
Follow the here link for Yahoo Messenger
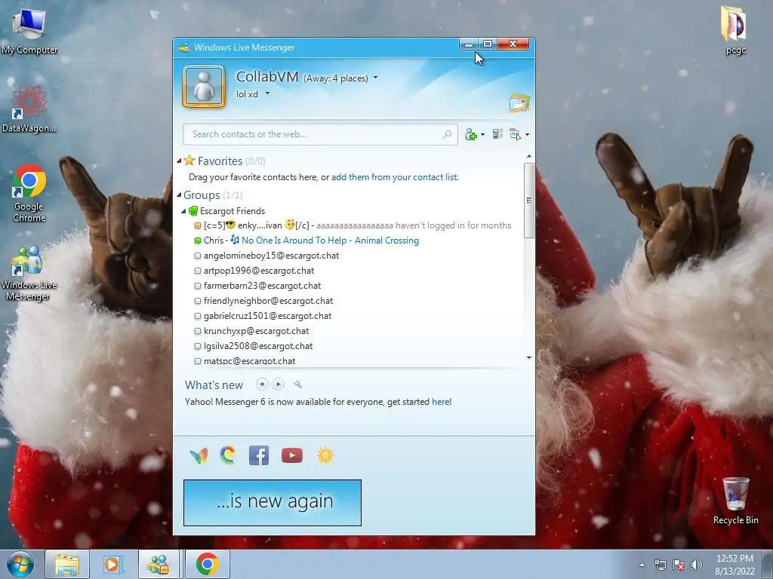point(440,402)
